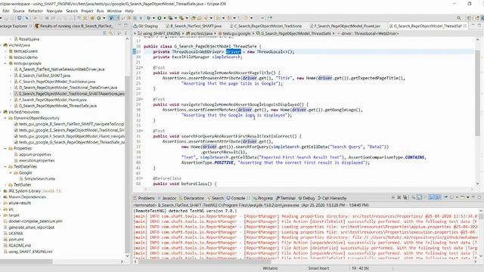Viewport: 484px width, 272px height.
Task: Open the Debug button dropdown arrow
Action: pyautogui.click(x=154, y=18)
